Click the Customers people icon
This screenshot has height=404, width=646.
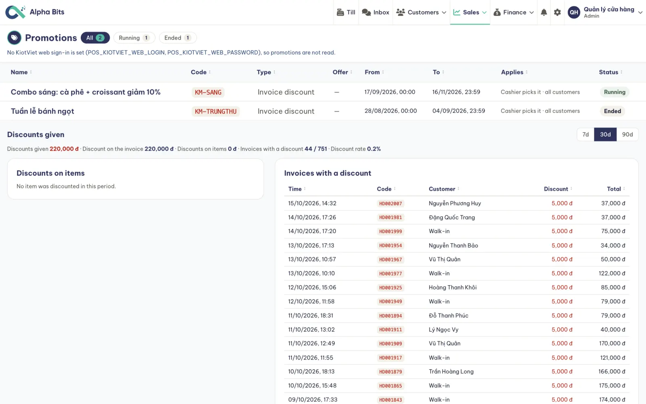[401, 12]
